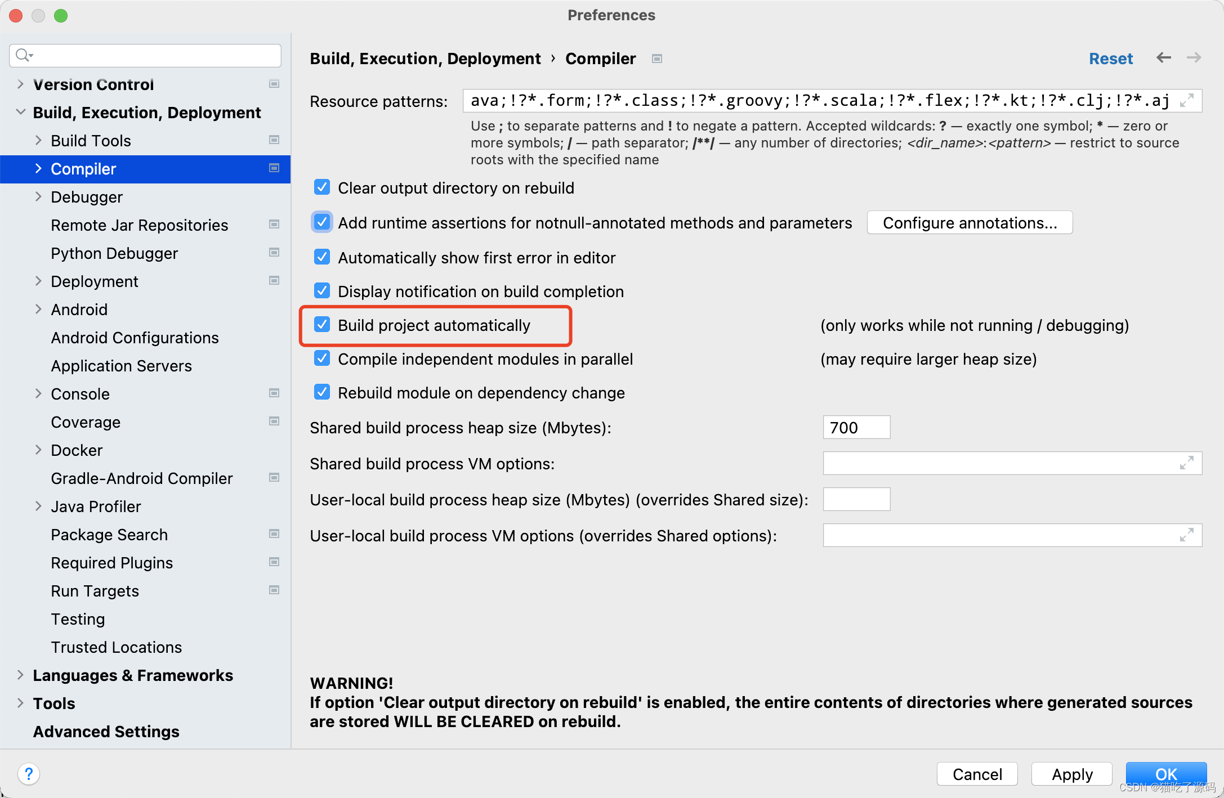Click the back navigation arrow near Reset

click(x=1163, y=58)
